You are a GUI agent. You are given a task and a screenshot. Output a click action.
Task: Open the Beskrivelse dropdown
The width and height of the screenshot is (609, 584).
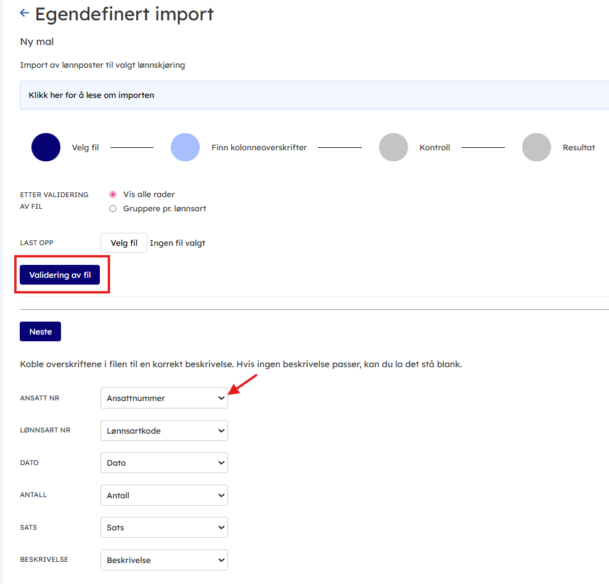(164, 561)
